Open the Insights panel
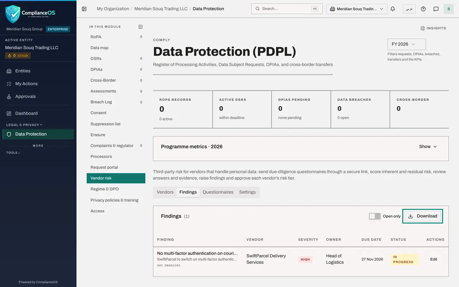Screen dimensions: 459x287 coord(433,28)
